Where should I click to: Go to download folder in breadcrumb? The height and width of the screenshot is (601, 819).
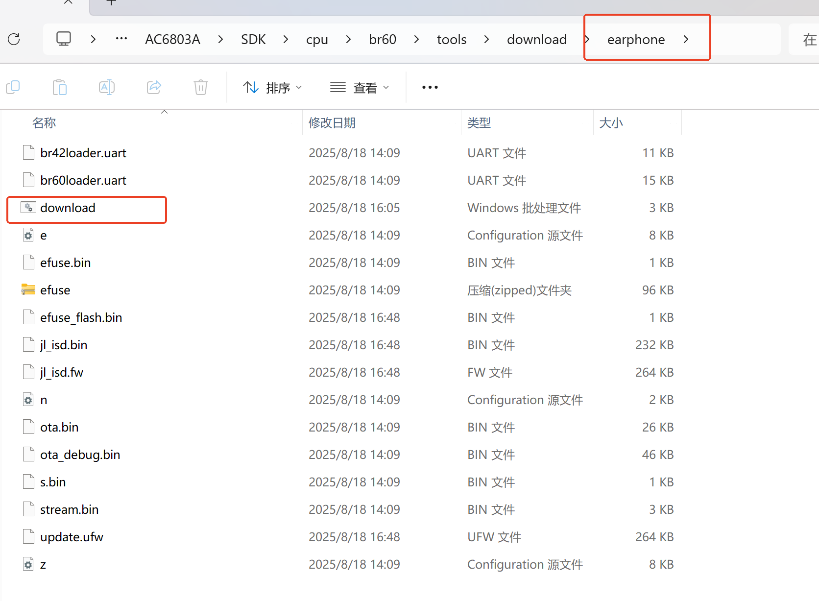[537, 39]
